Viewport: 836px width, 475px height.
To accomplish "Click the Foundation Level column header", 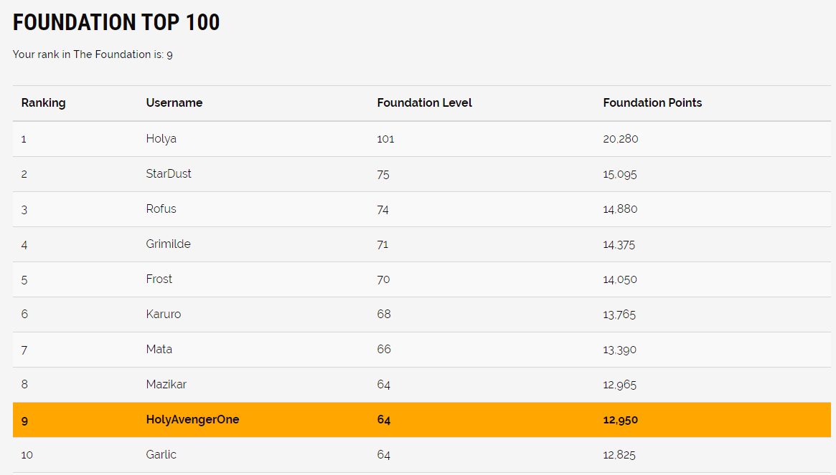I will coord(424,103).
